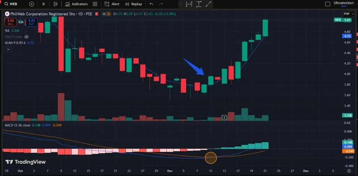
Task: Select the horizontal measure drawing tool
Action: point(189,4)
